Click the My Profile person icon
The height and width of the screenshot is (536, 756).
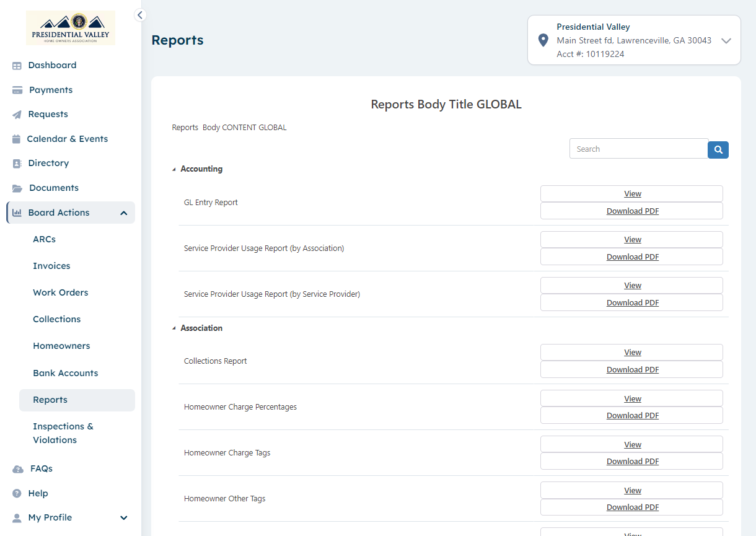coord(17,518)
